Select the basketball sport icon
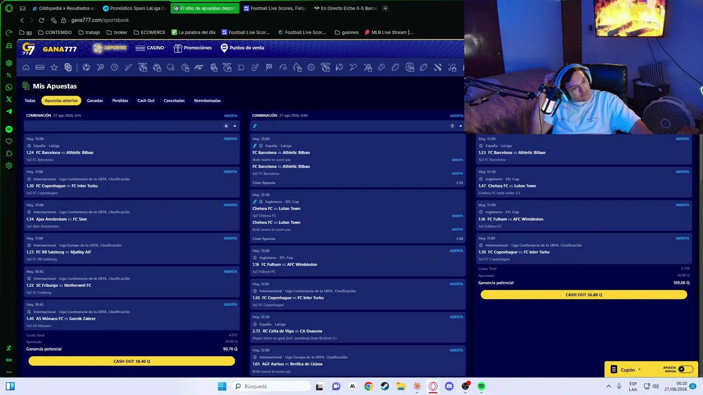The image size is (703, 395). [x=114, y=67]
